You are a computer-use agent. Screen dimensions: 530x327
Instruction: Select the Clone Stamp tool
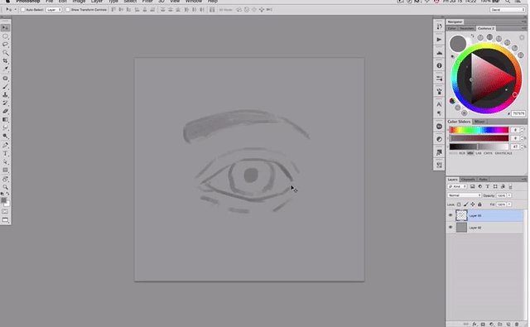tap(6, 94)
